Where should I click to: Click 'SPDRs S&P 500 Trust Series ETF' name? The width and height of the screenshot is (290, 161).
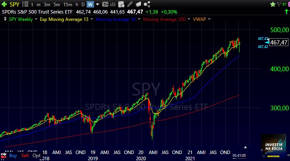(37, 12)
